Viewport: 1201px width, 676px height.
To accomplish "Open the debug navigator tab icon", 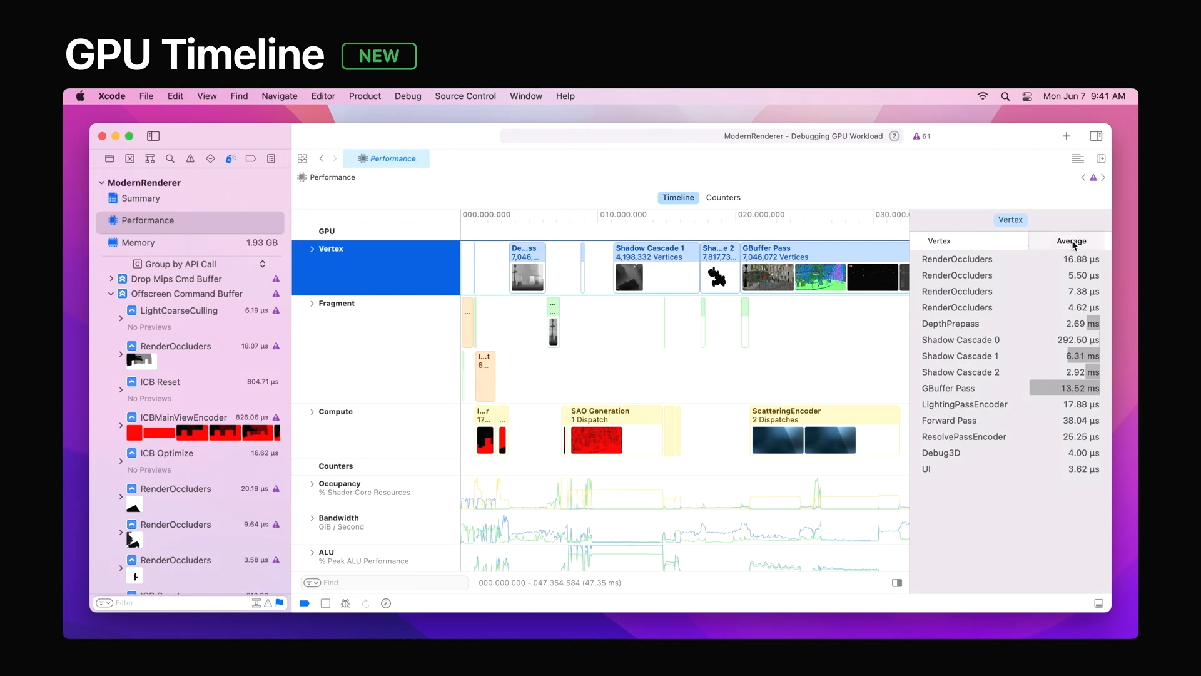I will (x=230, y=159).
